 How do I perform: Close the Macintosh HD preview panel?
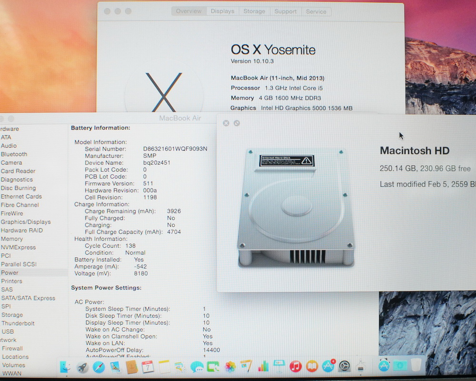226,123
